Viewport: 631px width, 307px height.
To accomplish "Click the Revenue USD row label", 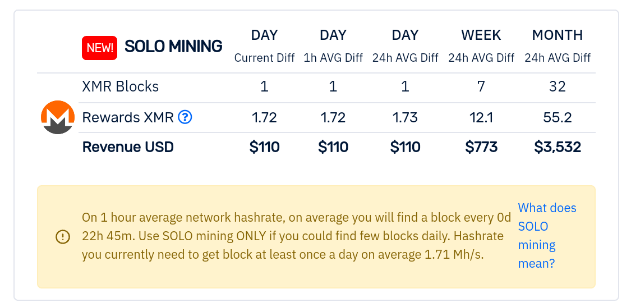I will pyautogui.click(x=128, y=147).
